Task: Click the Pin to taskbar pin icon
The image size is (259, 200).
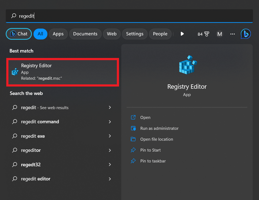Action: (x=133, y=161)
